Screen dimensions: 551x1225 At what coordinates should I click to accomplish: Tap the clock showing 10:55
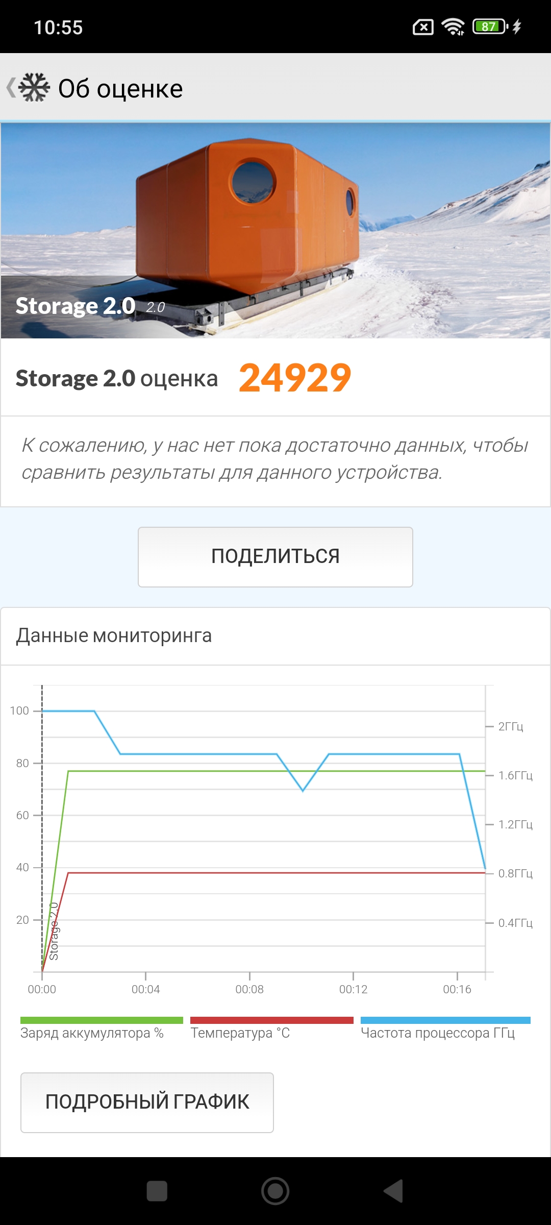58,28
